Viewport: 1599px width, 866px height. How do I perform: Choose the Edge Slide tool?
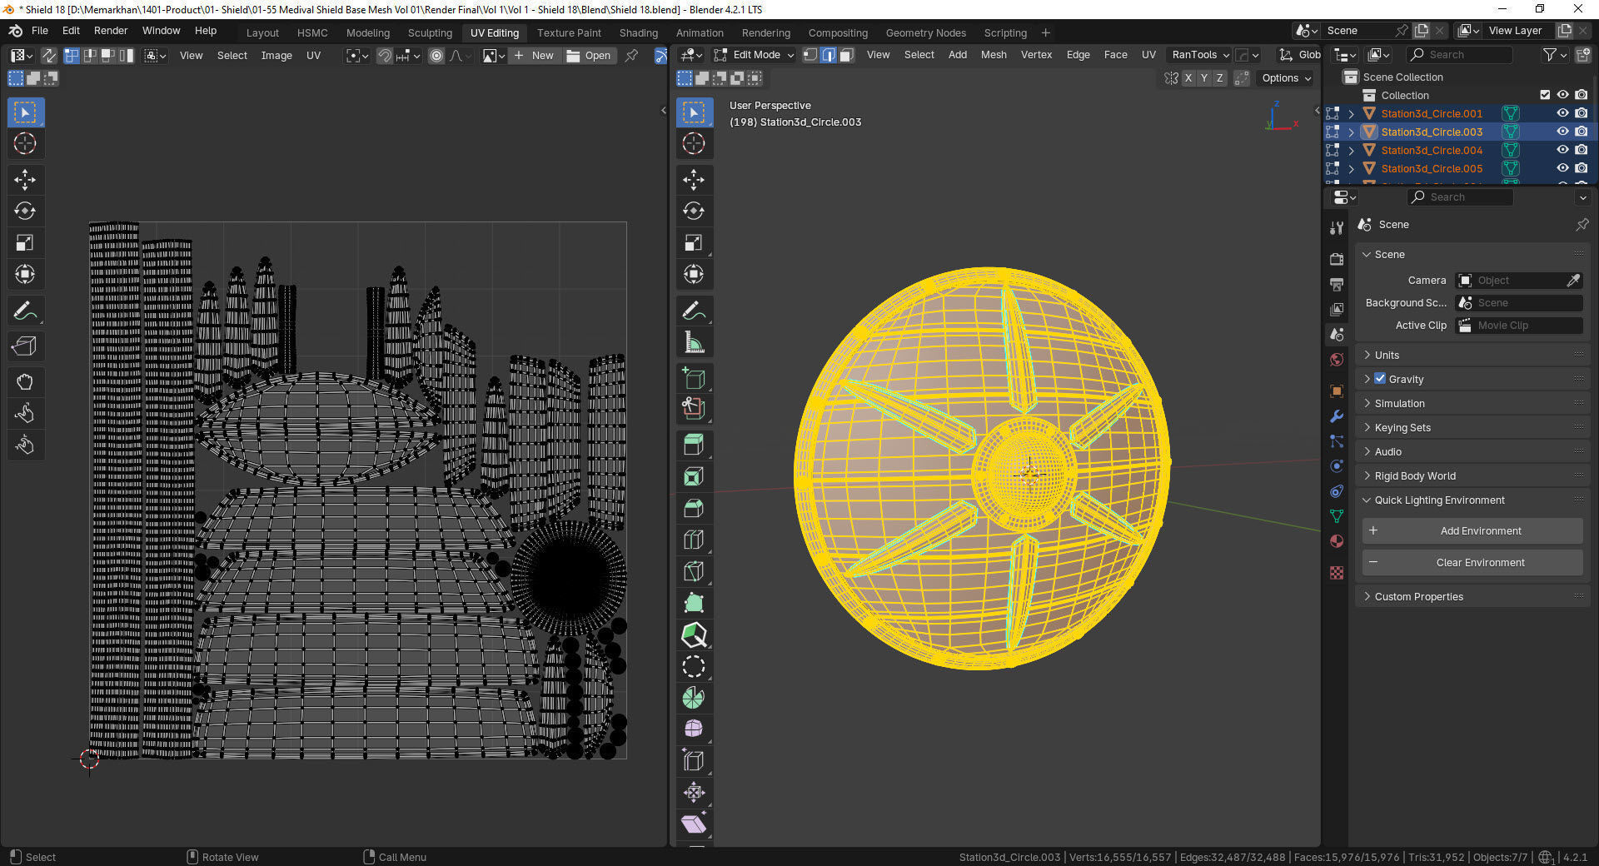(694, 760)
